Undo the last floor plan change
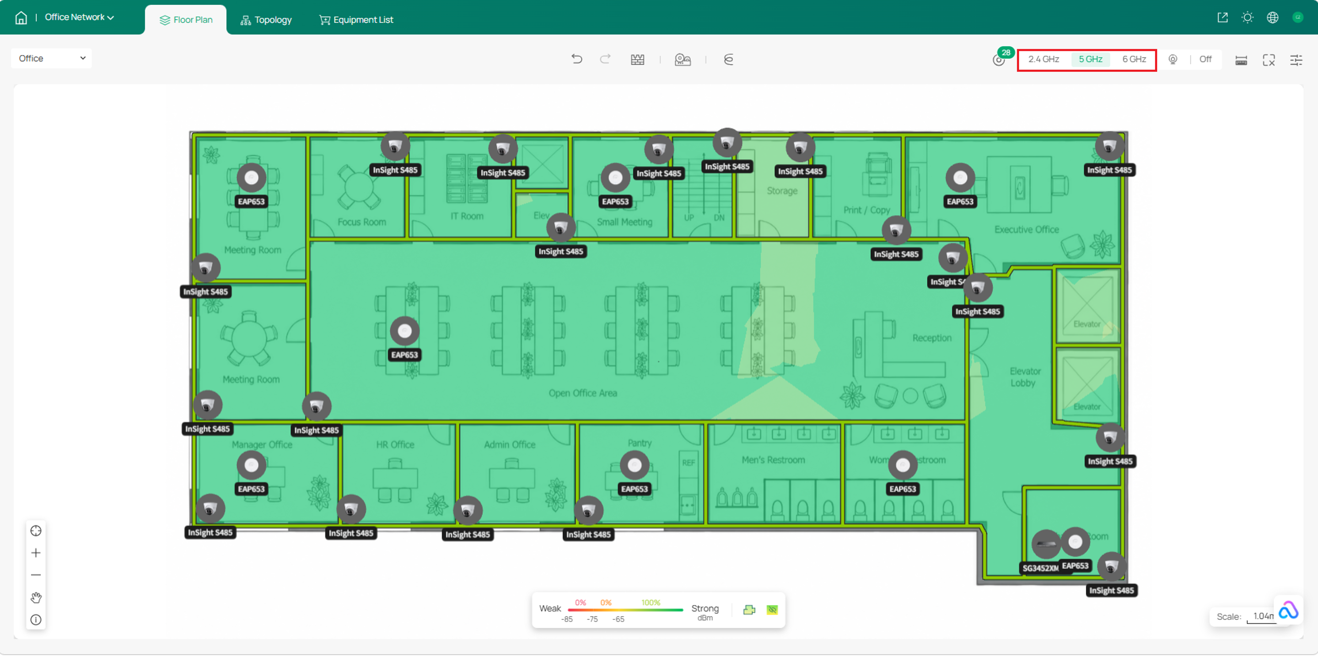The width and height of the screenshot is (1318, 657). (x=577, y=59)
